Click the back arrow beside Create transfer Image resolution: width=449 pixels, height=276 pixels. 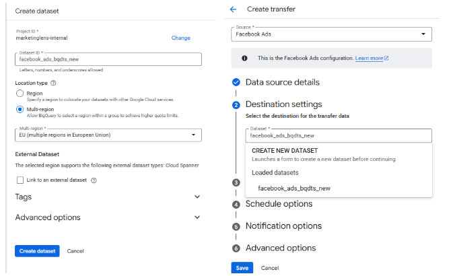[x=234, y=9]
